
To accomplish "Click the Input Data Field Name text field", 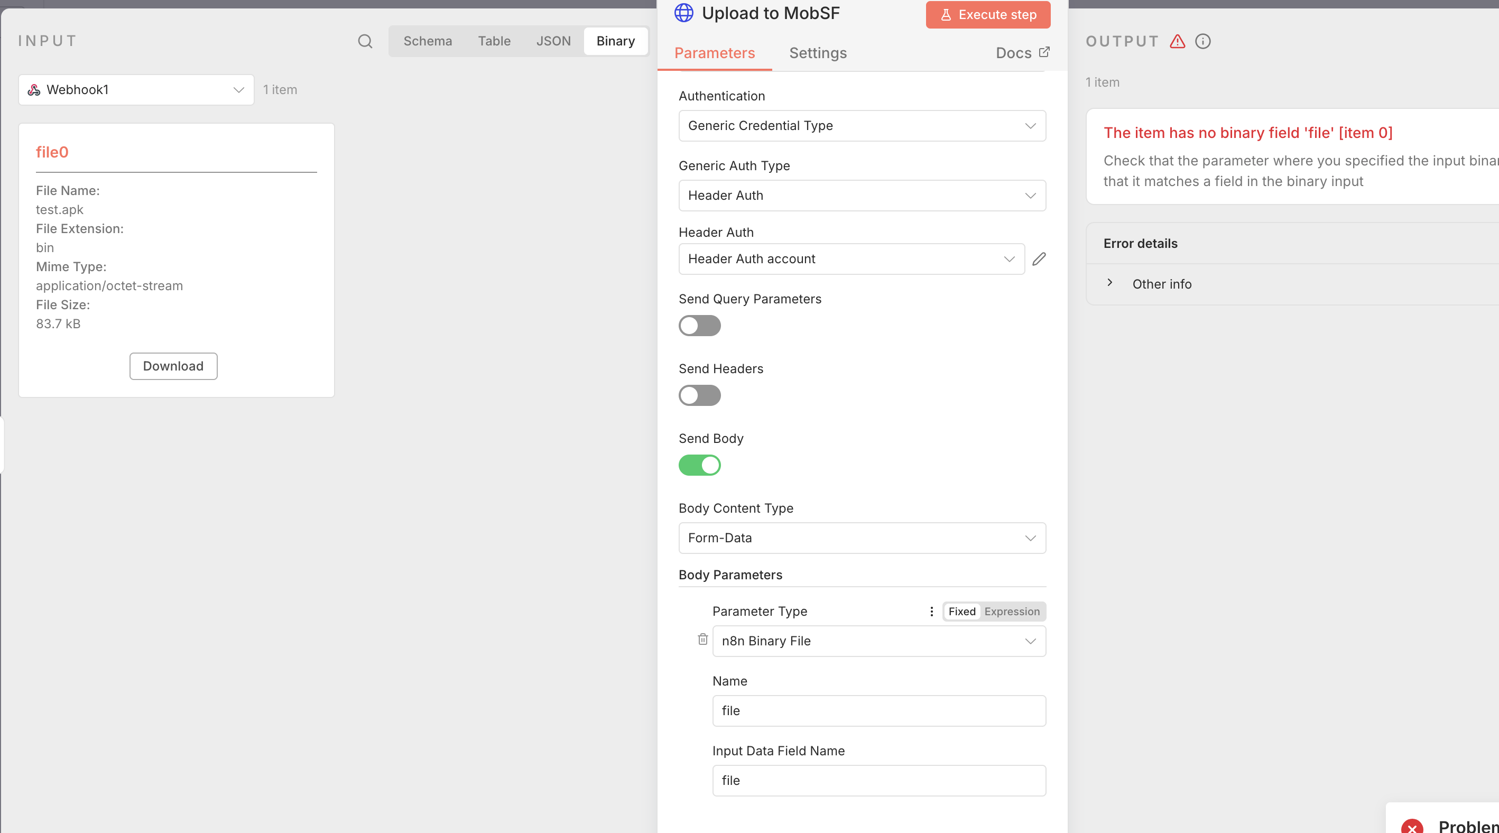I will click(x=878, y=780).
